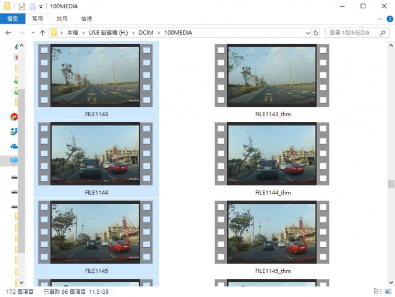This screenshot has height=297, width=395.
Task: Click the 172 個項目 status text
Action: tap(20, 292)
